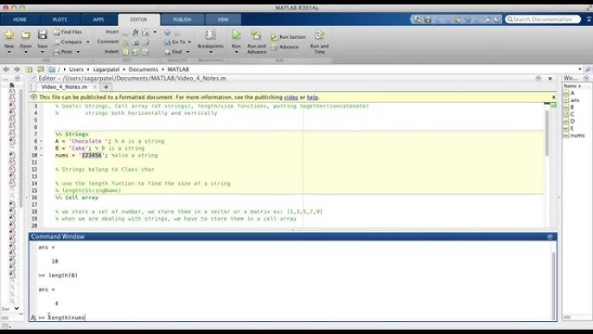The image size is (593, 334).
Task: Click the editor vertical scrollbar
Action: 547,132
